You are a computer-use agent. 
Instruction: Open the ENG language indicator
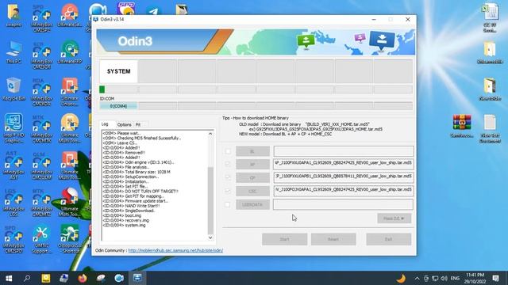[x=455, y=278]
